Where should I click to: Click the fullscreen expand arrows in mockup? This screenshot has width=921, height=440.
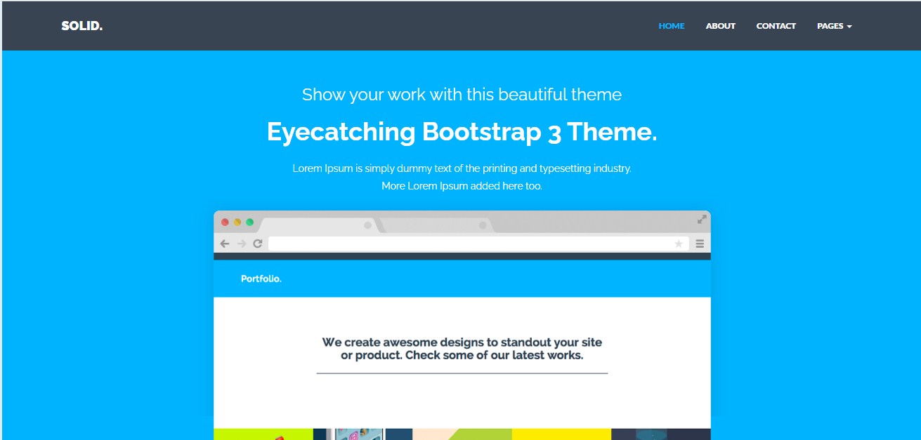pyautogui.click(x=702, y=219)
